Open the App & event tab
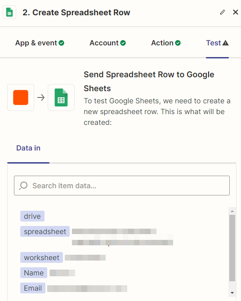 click(40, 43)
